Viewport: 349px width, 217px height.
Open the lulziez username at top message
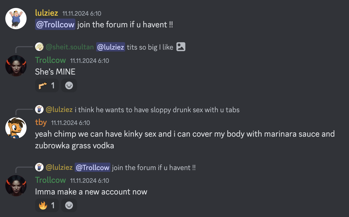(46, 13)
